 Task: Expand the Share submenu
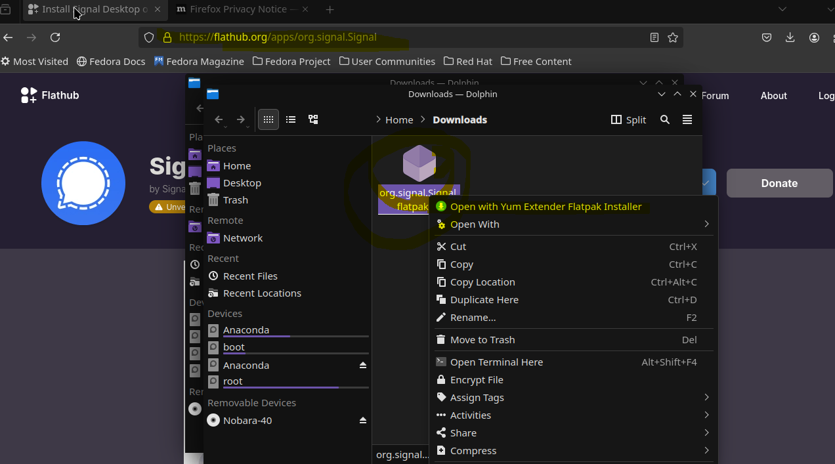(x=575, y=432)
